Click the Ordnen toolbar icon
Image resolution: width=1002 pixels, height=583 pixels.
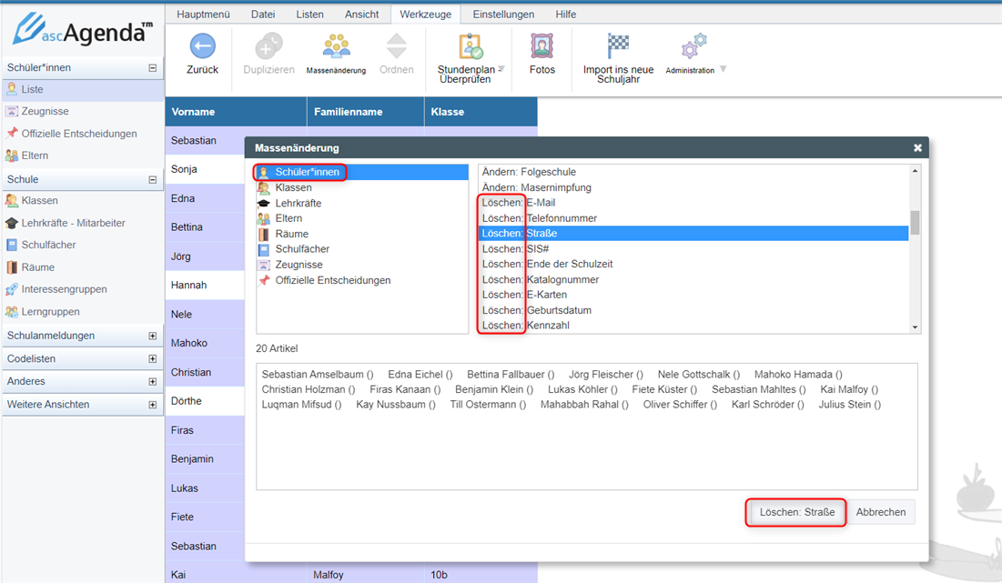tap(396, 46)
